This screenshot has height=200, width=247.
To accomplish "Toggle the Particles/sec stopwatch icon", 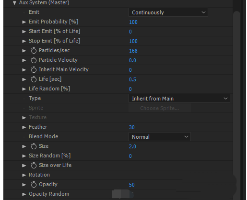I will point(34,51).
